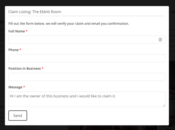Viewport: 175px width, 130px height.
Task: Click the divider line under the dialog title
Action: pos(87,16)
